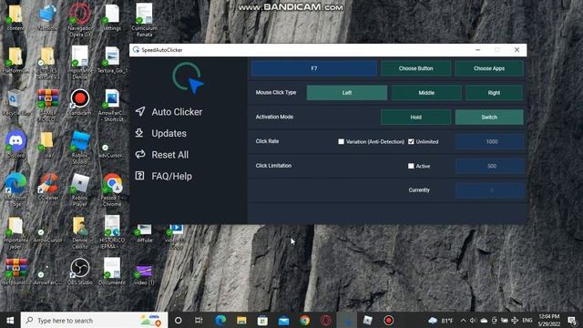The height and width of the screenshot is (328, 583).
Task: Open the Denise Casixto folder on desktop
Action: pyautogui.click(x=80, y=232)
